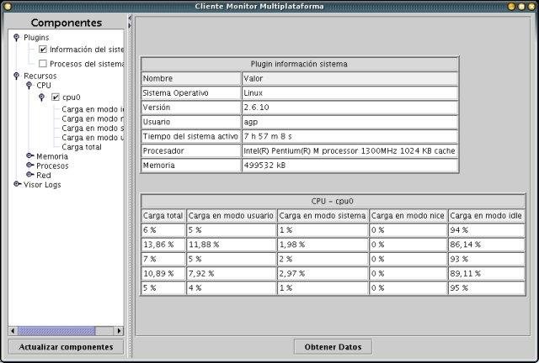Collapse the CPU tree node
This screenshot has width=539, height=363.
[x=29, y=86]
